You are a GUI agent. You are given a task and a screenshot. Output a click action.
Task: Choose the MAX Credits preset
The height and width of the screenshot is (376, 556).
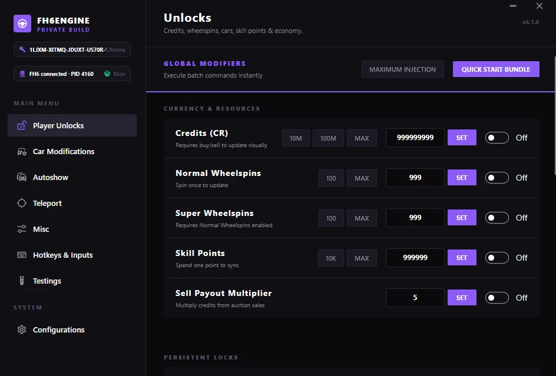click(362, 138)
